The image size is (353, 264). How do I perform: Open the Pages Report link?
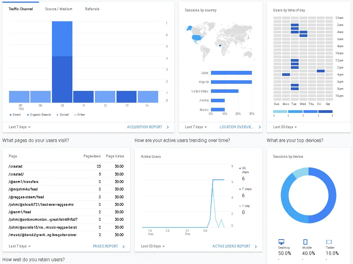pos(105,246)
